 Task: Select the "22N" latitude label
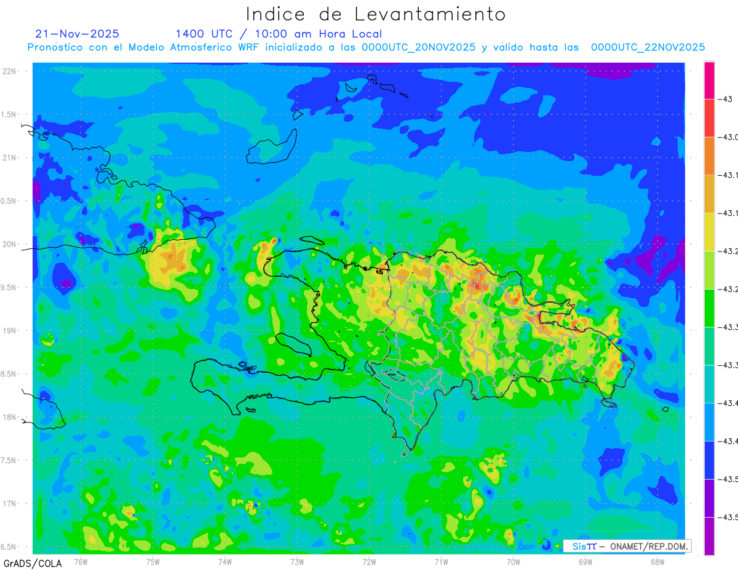(10, 71)
